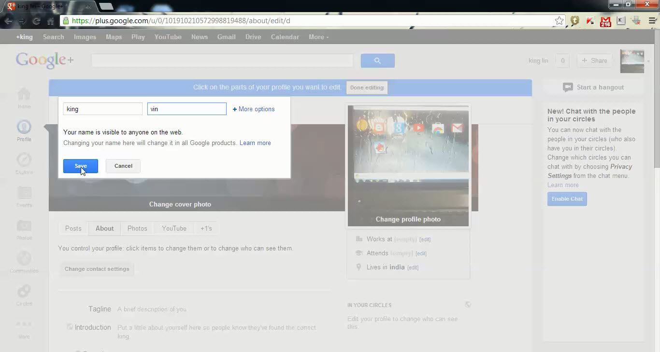This screenshot has width=660, height=352.
Task: Open Events in the Google+ sidebar
Action: 24,197
